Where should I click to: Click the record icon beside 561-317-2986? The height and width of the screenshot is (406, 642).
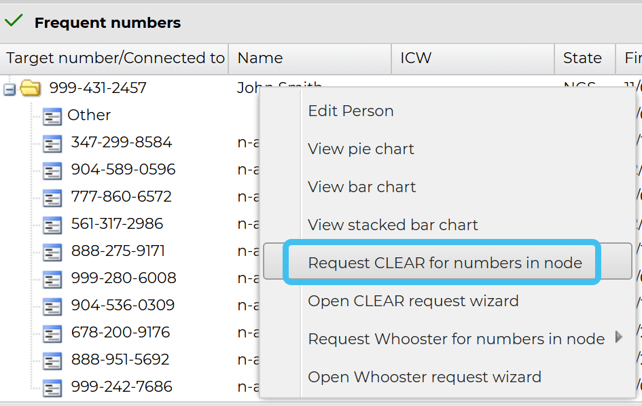[52, 225]
